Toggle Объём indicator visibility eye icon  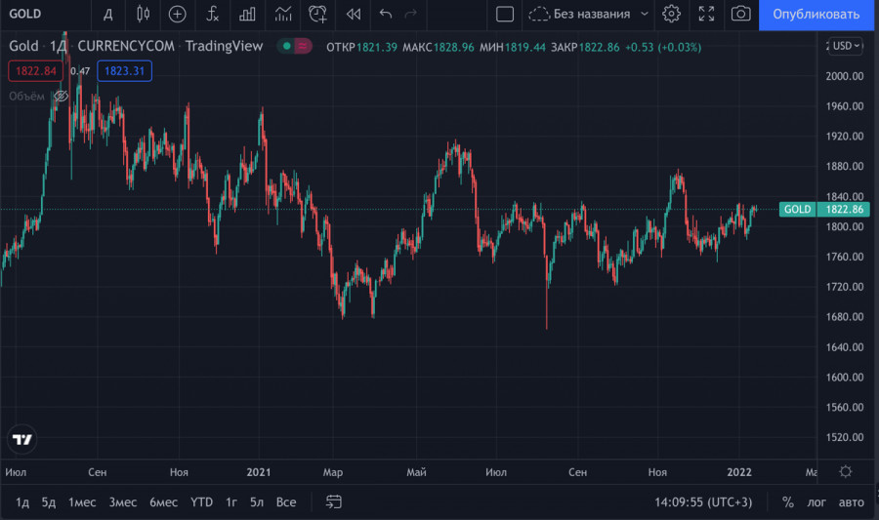(x=61, y=97)
